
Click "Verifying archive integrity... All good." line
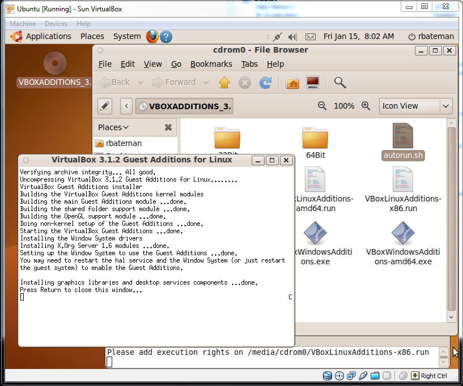[x=88, y=172]
